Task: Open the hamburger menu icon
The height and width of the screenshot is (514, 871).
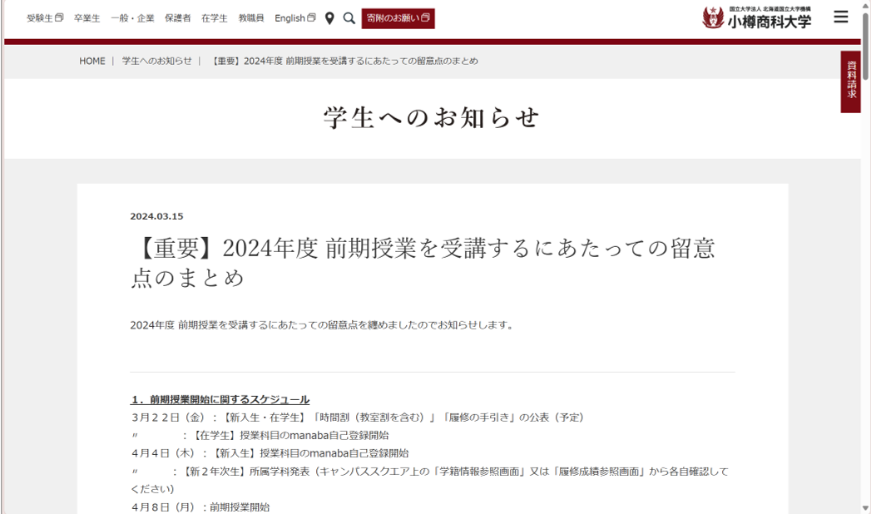Action: tap(841, 17)
